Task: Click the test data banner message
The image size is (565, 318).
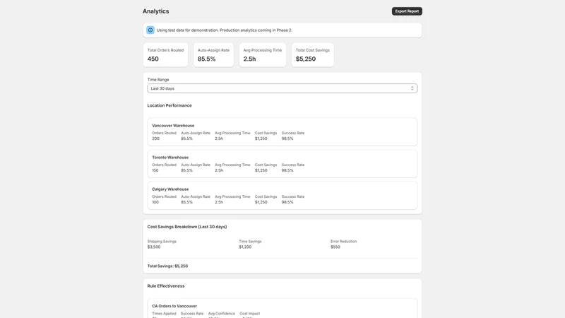Action: [225, 30]
